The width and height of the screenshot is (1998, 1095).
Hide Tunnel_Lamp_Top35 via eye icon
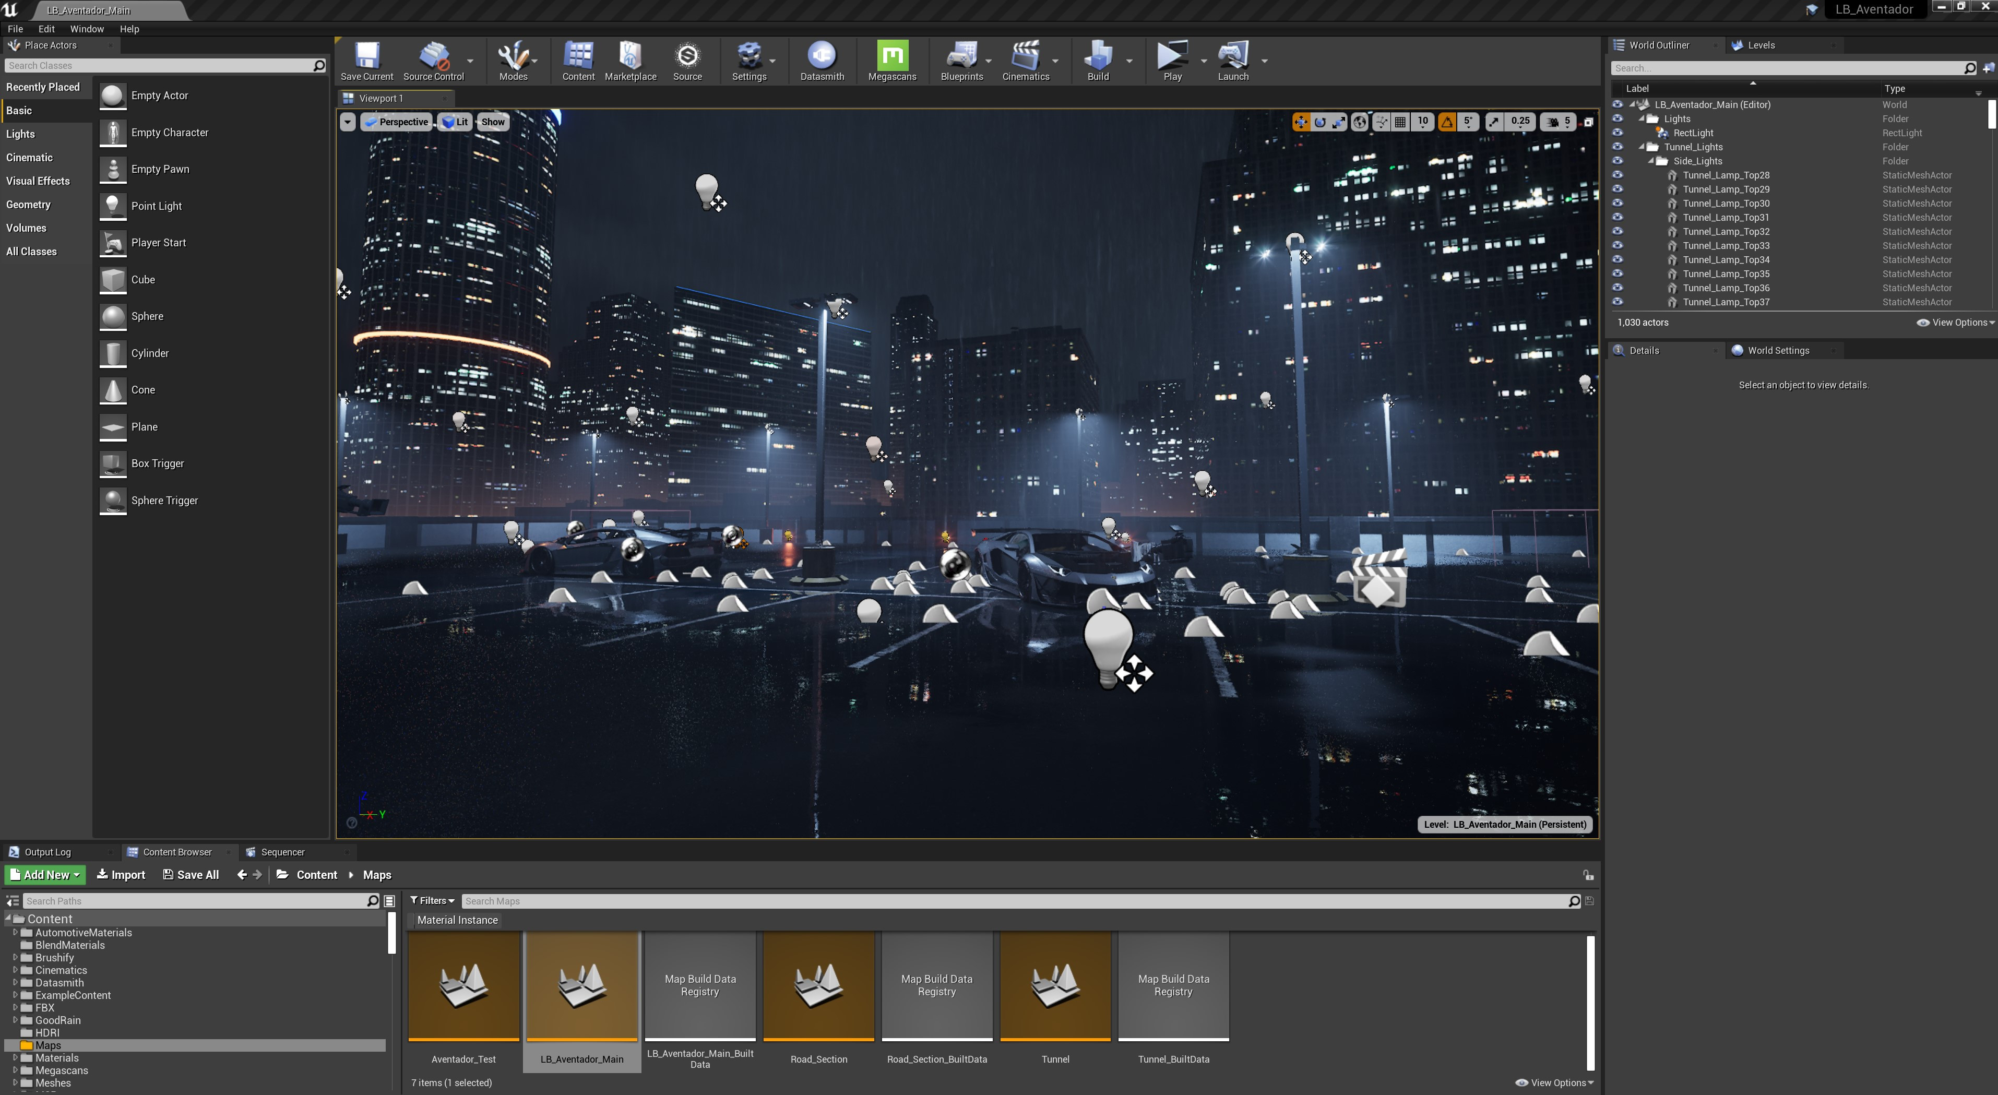(1617, 273)
